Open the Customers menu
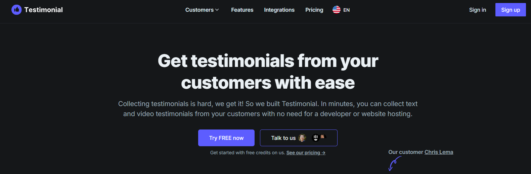Viewport: 531px width, 174px height. (199, 10)
